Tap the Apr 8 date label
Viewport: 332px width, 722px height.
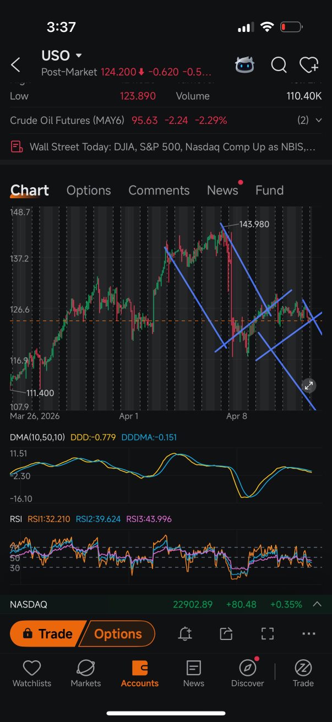click(x=237, y=416)
